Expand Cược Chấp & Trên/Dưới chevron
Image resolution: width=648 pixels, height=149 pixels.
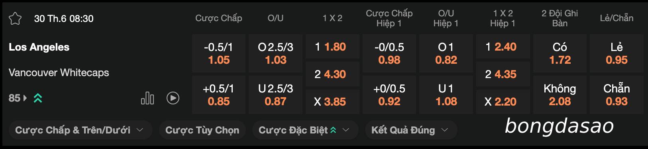click(x=140, y=130)
